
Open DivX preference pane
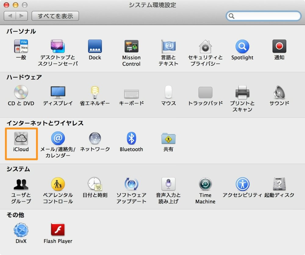coord(21,230)
